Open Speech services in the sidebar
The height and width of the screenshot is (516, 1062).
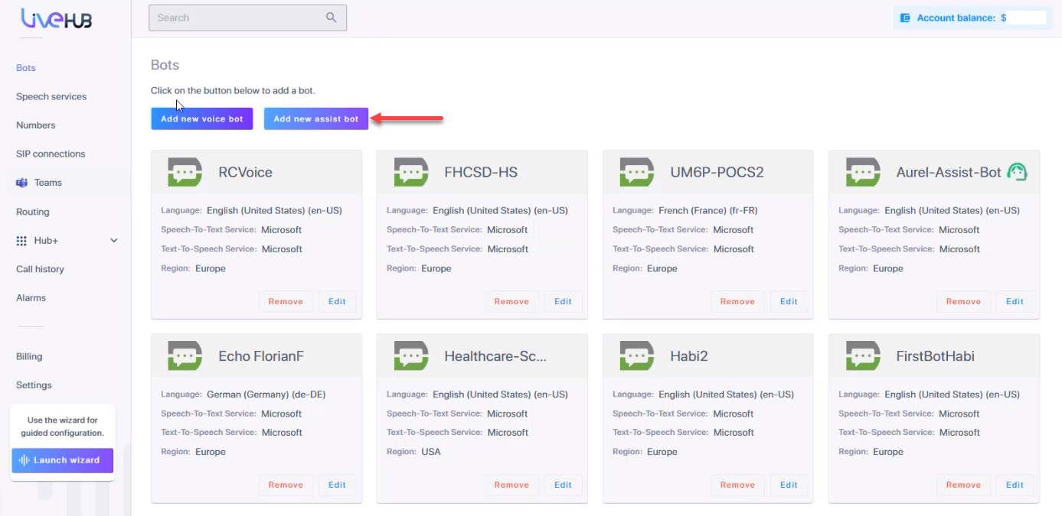pos(51,96)
